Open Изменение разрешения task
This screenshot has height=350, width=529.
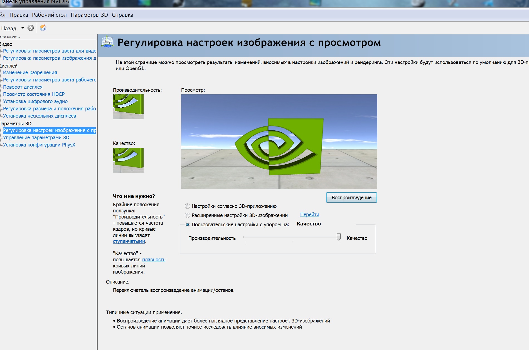click(x=30, y=73)
